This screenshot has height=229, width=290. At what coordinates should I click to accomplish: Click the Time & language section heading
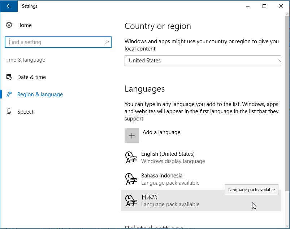point(25,60)
